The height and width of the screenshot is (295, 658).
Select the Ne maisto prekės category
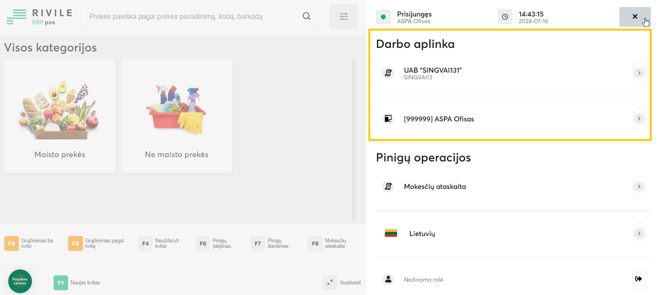177,116
